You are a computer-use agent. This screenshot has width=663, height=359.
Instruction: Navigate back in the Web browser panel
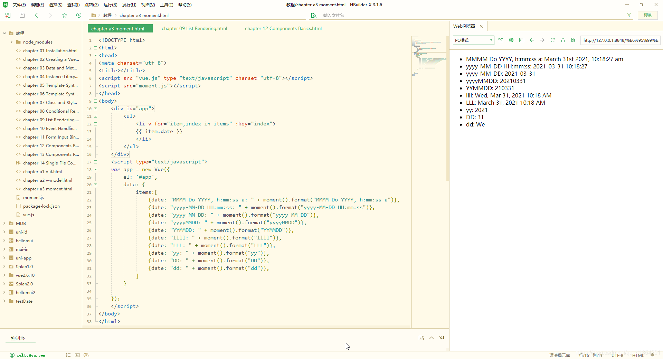[x=532, y=40]
